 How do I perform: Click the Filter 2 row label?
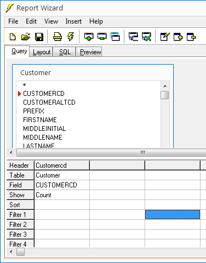click(x=20, y=225)
